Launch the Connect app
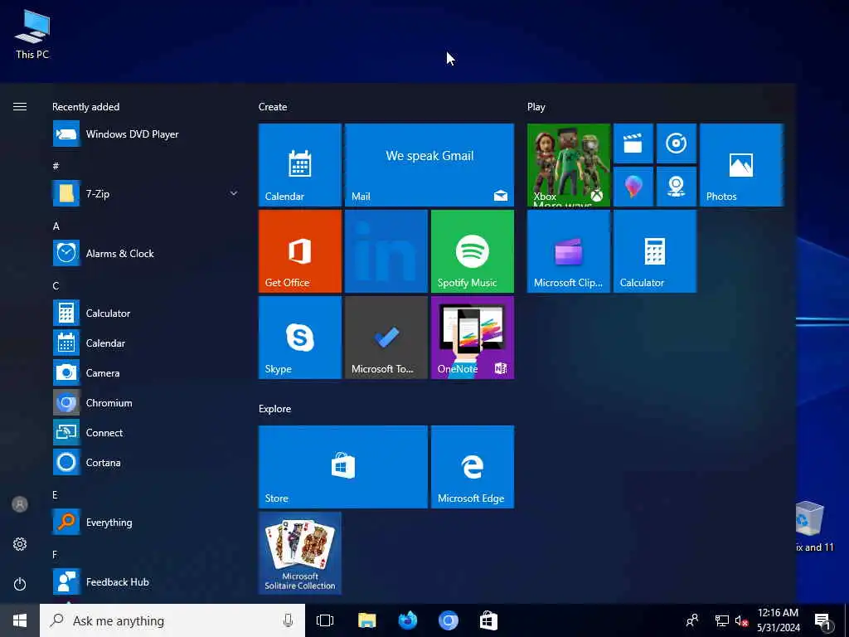 coord(145,432)
